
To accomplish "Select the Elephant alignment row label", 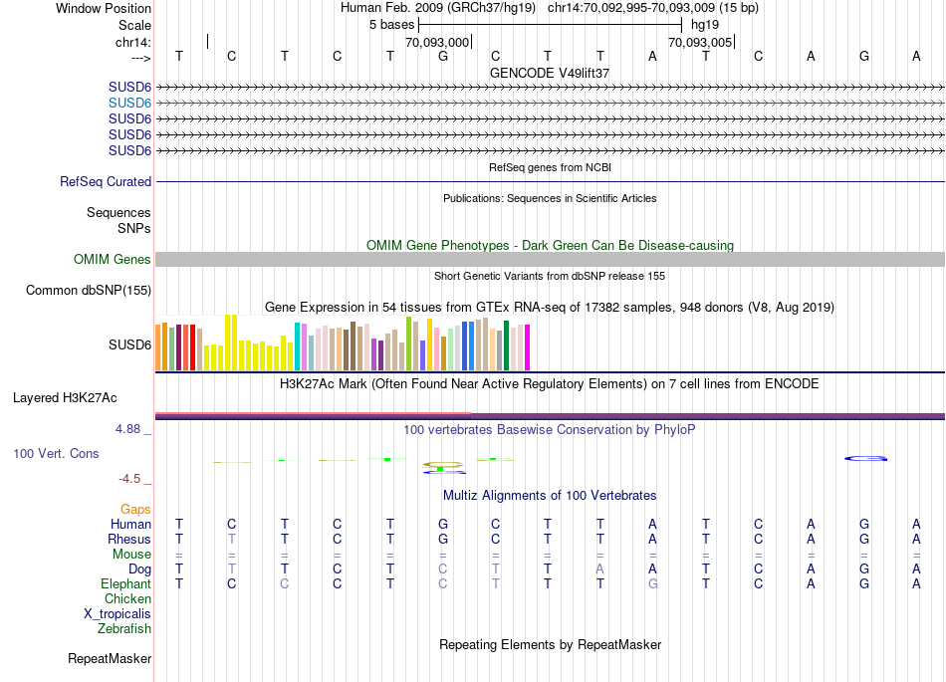I will point(125,583).
